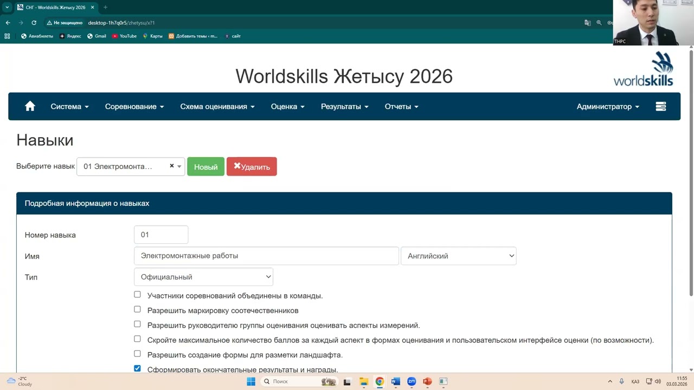This screenshot has height=390, width=694.
Task: Enable 'Разрешить маркировку соотечественников' checkbox
Action: 137,309
